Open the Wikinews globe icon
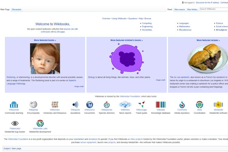 [125, 105]
